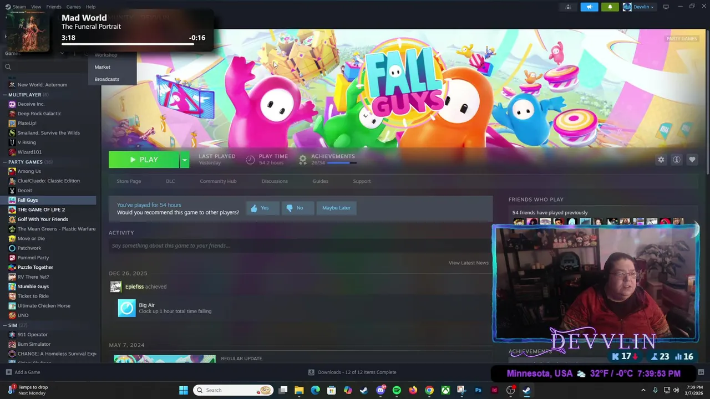The image size is (710, 399).
Task: Open the taskbar volume speaker icon
Action: [x=676, y=390]
